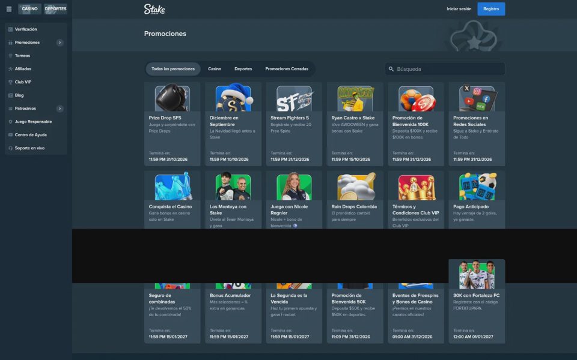Click Iniciar sesión
577x360 pixels.
459,9
